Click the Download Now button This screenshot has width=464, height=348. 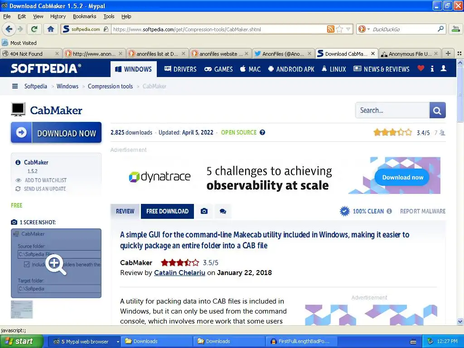point(56,133)
